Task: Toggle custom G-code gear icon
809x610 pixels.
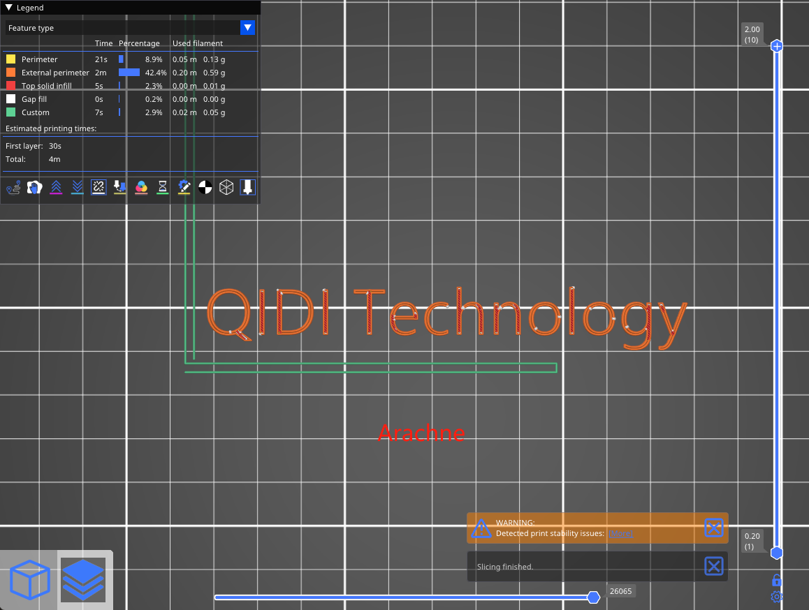Action: [x=184, y=187]
